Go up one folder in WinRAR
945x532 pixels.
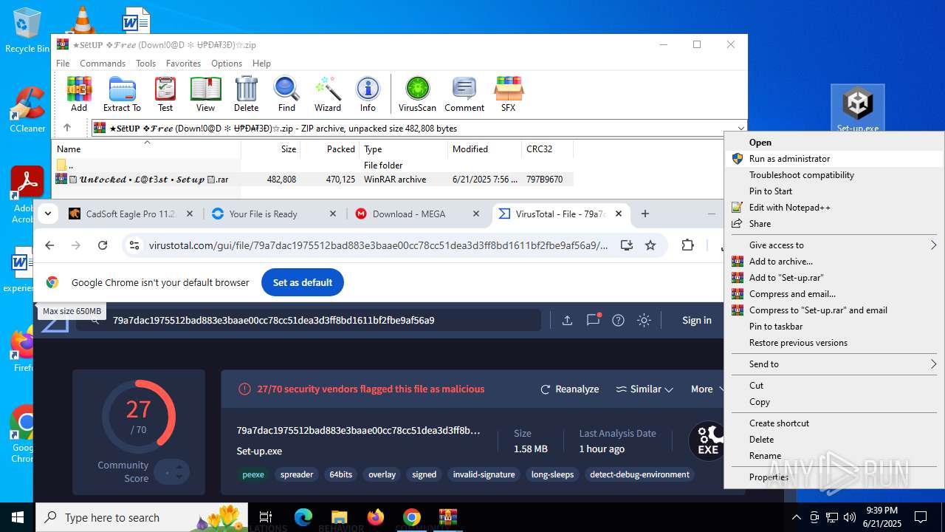point(67,128)
